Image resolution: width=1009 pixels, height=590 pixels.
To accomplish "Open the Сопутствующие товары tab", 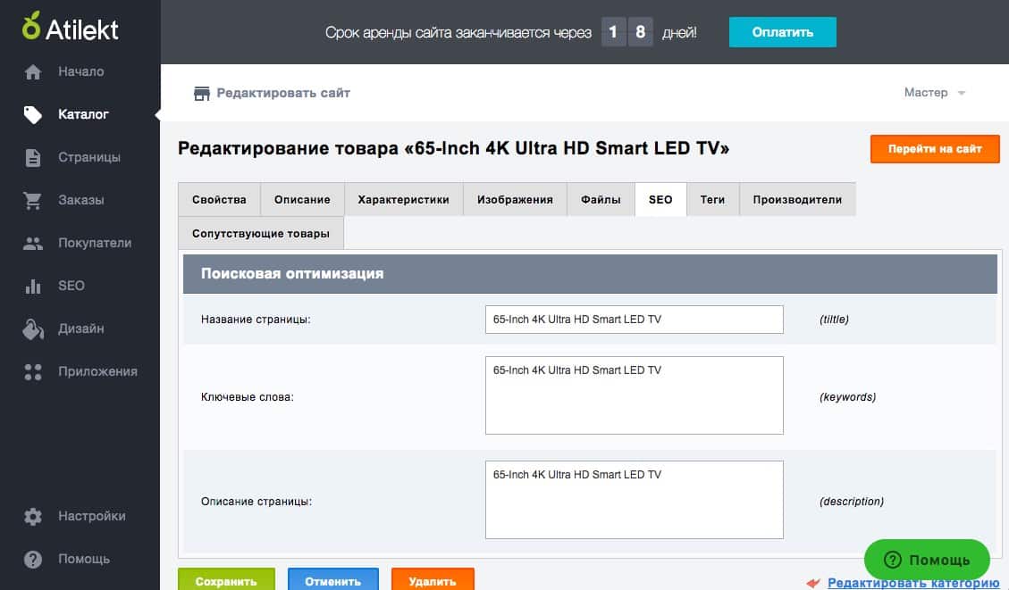I will click(x=261, y=233).
